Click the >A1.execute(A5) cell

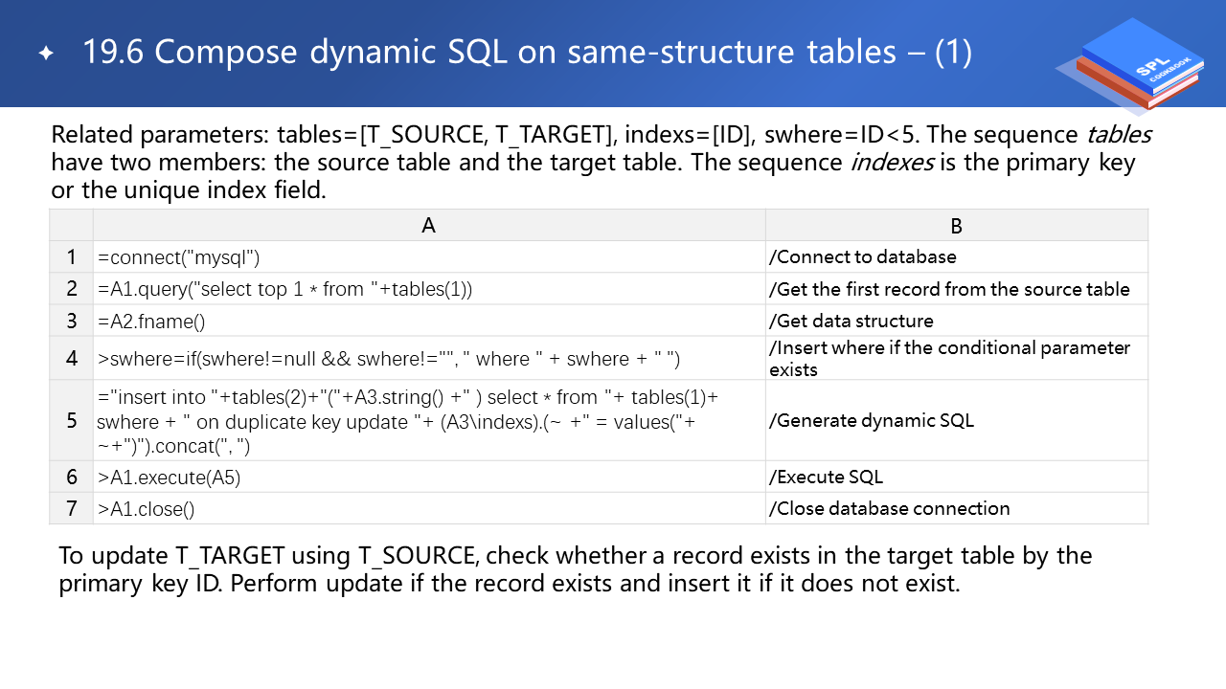(x=169, y=478)
